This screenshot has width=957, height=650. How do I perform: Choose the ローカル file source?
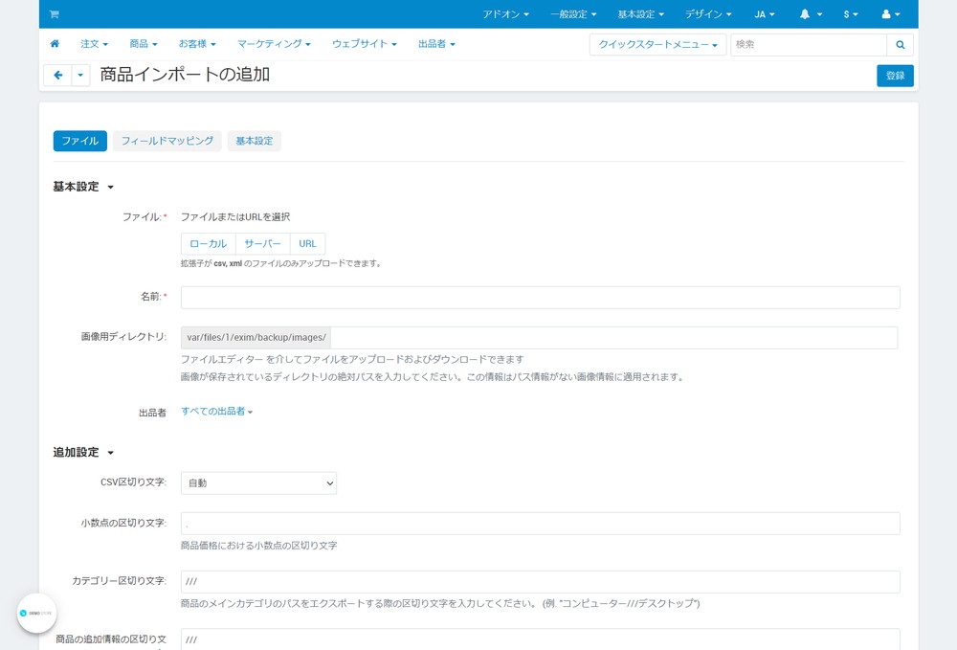click(208, 243)
